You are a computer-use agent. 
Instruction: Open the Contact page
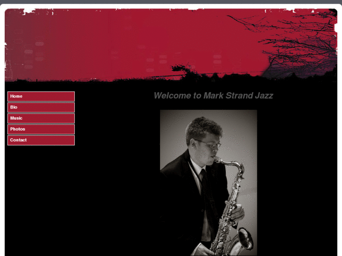[x=41, y=140]
